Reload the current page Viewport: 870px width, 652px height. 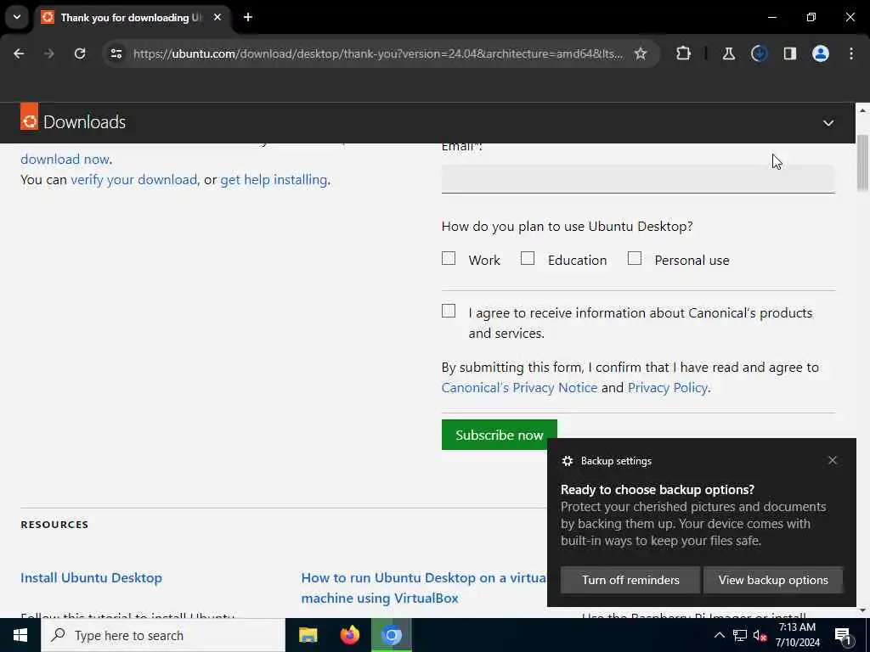(80, 53)
